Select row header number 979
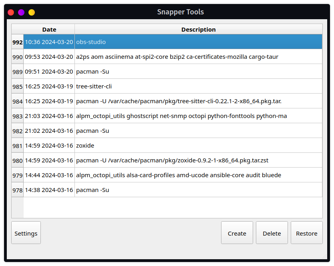This screenshot has width=334, height=266. (18, 175)
